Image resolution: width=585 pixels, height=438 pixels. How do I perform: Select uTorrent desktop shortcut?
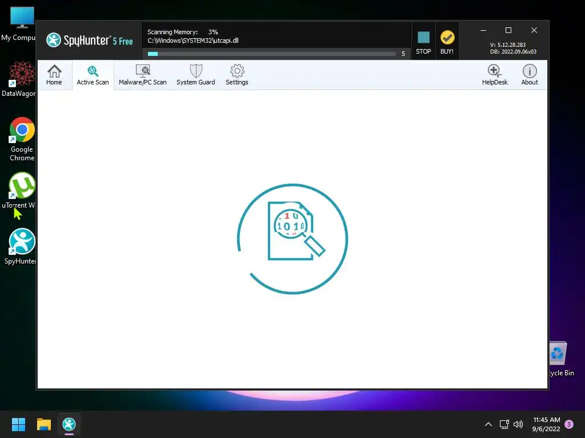click(x=19, y=190)
